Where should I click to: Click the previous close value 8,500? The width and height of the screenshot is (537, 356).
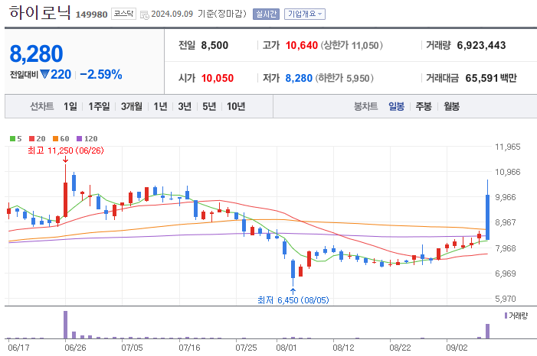[x=214, y=45]
